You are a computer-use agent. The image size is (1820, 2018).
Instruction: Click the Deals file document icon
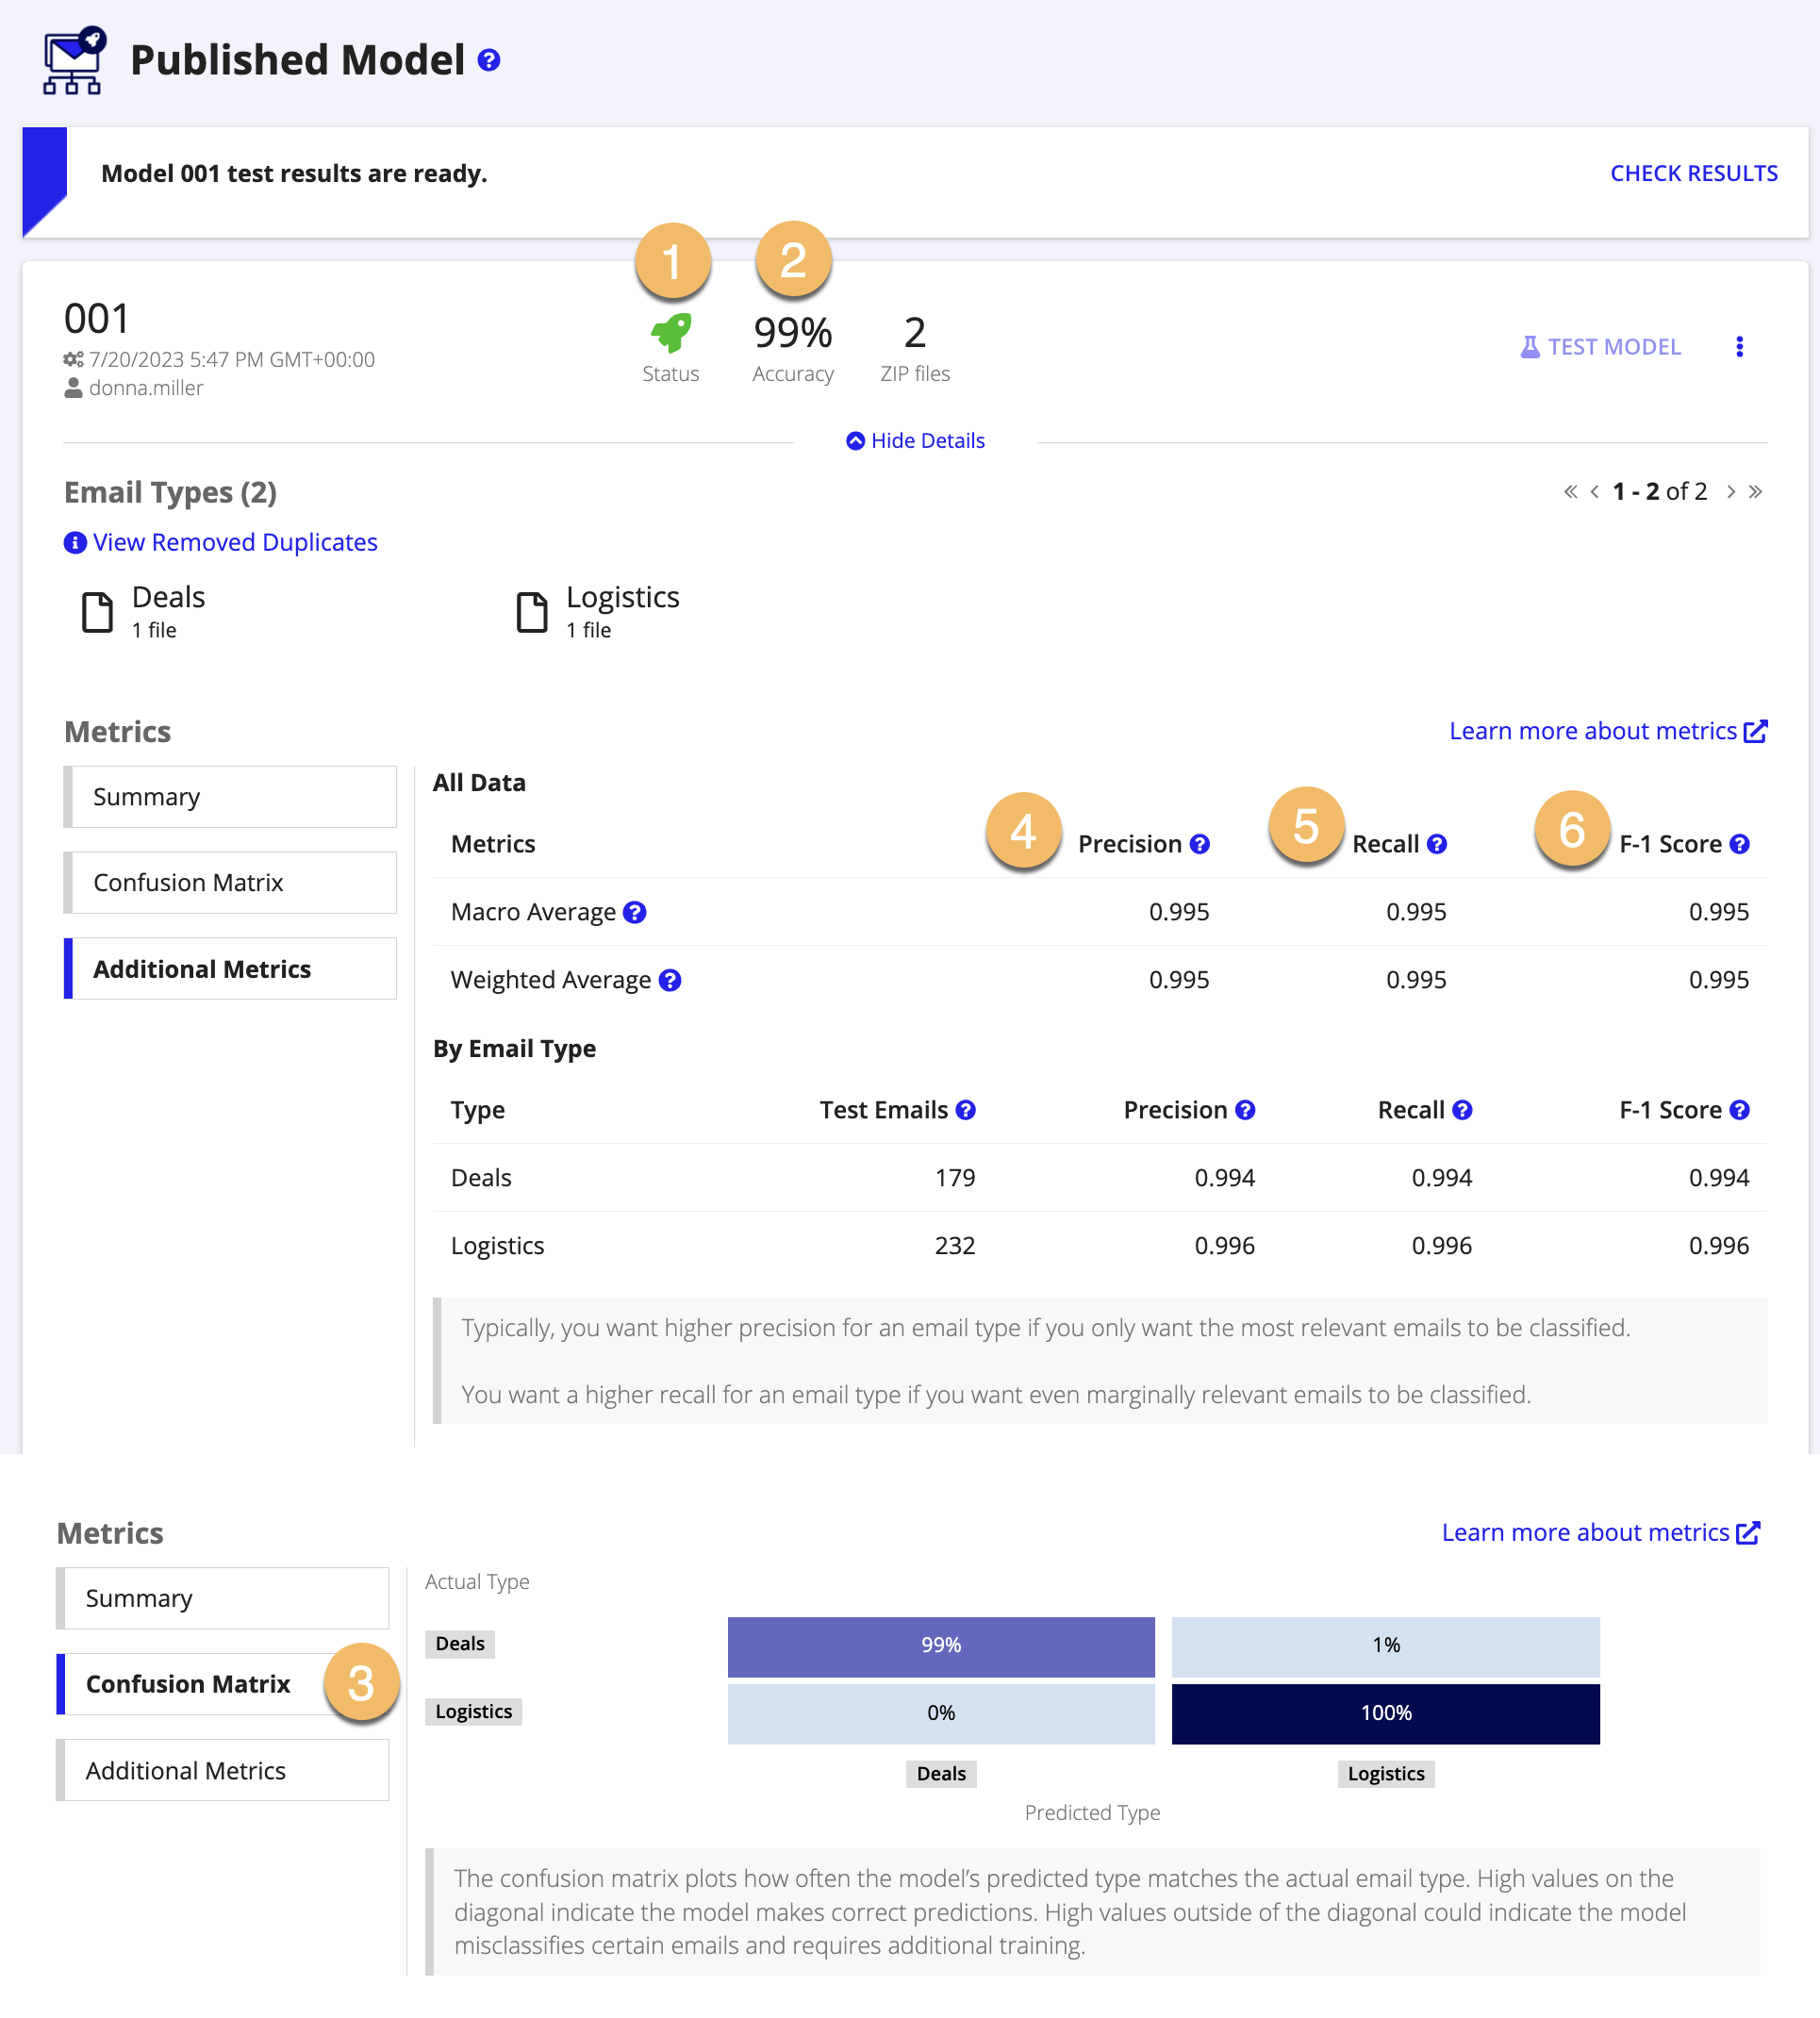97,612
